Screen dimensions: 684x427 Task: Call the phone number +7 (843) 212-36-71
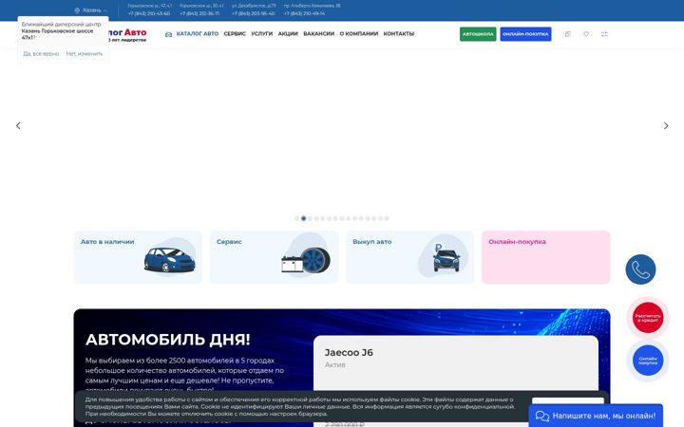pyautogui.click(x=199, y=13)
